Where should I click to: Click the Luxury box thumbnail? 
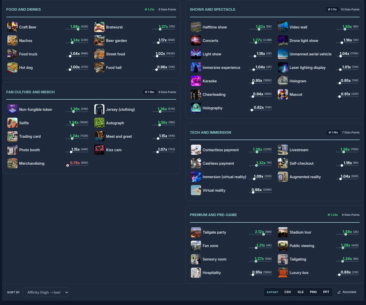(283, 272)
